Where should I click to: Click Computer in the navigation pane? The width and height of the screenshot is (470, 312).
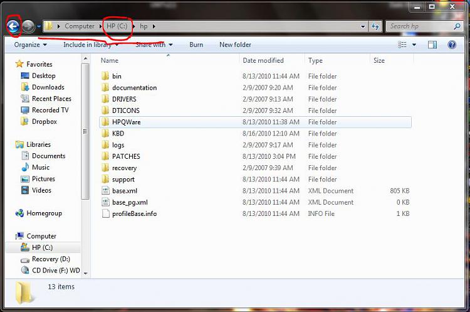click(x=36, y=236)
